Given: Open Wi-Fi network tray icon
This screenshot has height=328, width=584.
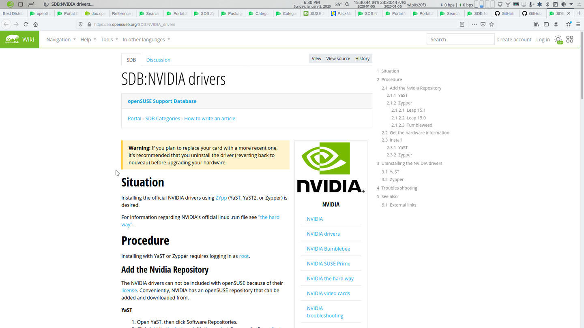Looking at the screenshot, I should [x=508, y=4].
